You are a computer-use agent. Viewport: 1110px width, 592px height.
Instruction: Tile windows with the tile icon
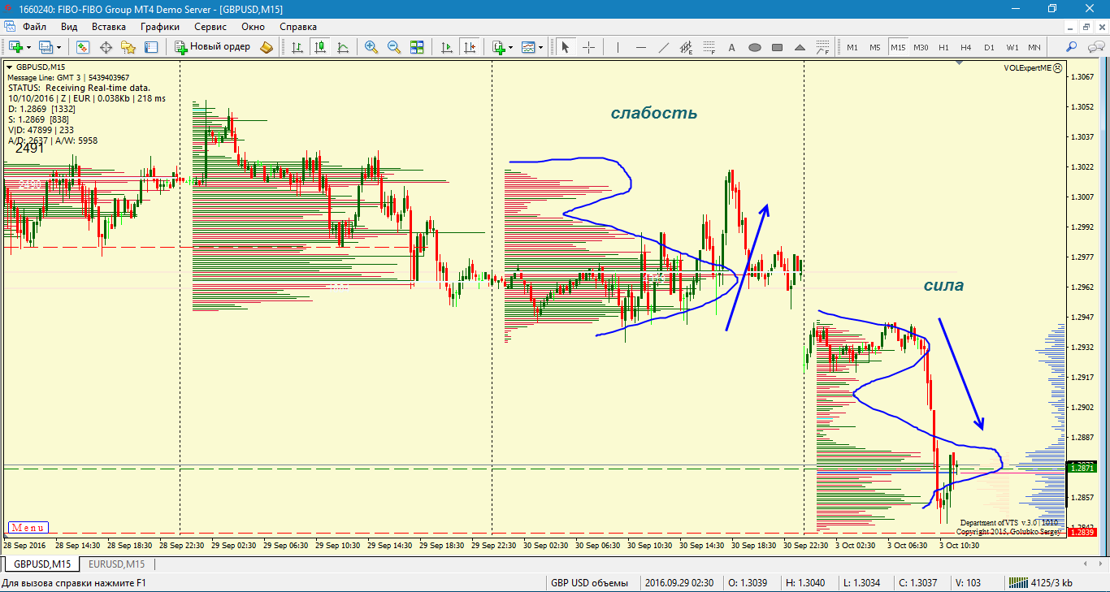point(417,47)
